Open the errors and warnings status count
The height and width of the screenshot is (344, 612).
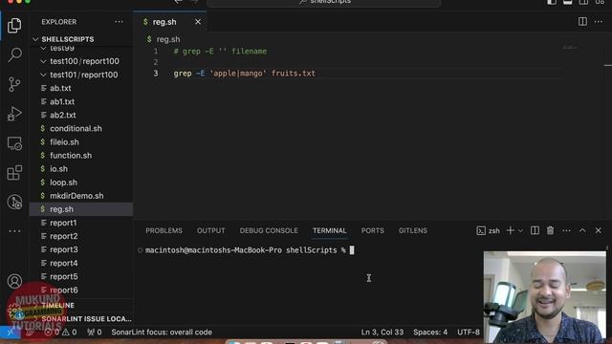click(61, 333)
